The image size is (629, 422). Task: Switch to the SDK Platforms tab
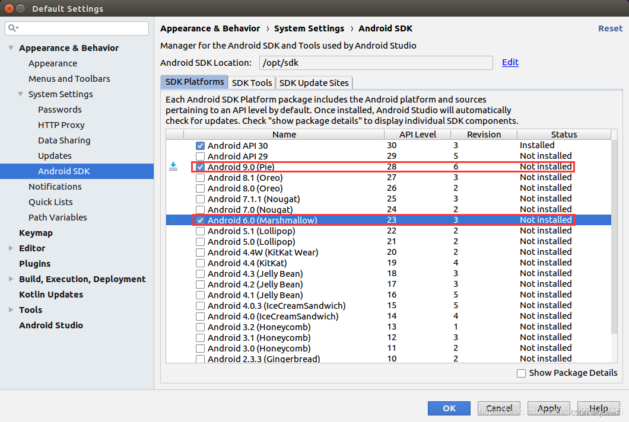195,82
